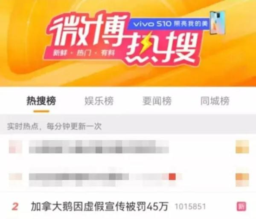
Task: Click the pink 新 badge
Action: tap(241, 207)
